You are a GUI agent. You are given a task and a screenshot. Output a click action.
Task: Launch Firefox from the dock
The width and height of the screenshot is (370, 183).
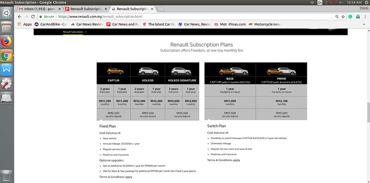point(7,41)
